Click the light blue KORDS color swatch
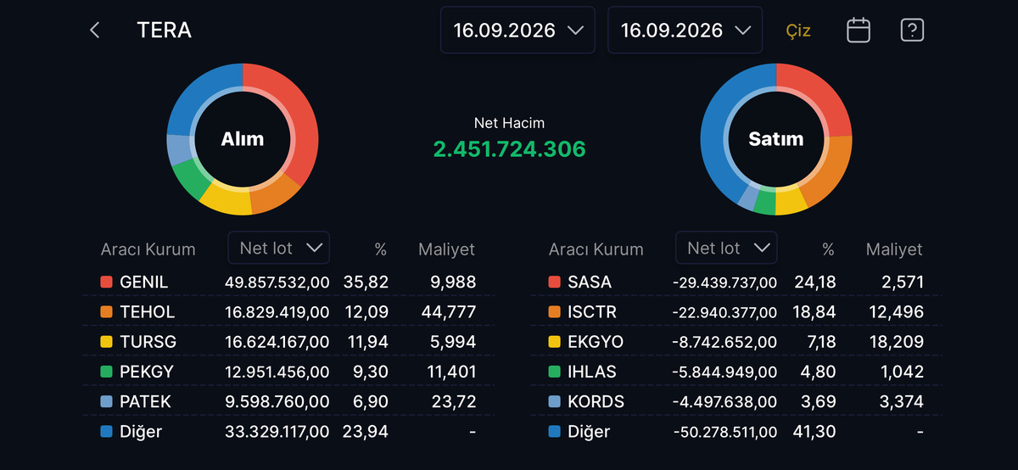The height and width of the screenshot is (470, 1018). (554, 402)
